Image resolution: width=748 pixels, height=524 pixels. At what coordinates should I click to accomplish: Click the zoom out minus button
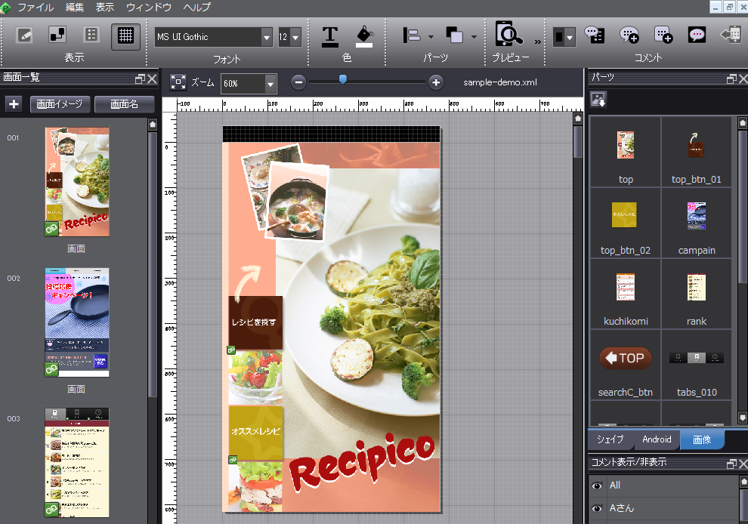(298, 82)
